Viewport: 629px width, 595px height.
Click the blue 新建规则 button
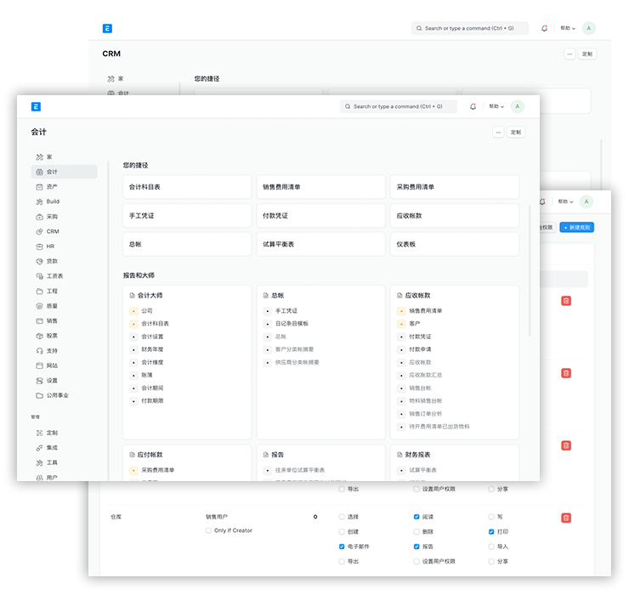point(576,228)
